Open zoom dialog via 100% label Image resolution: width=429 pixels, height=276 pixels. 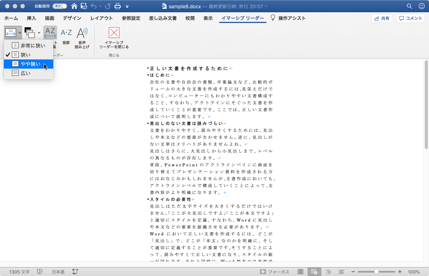point(414,272)
